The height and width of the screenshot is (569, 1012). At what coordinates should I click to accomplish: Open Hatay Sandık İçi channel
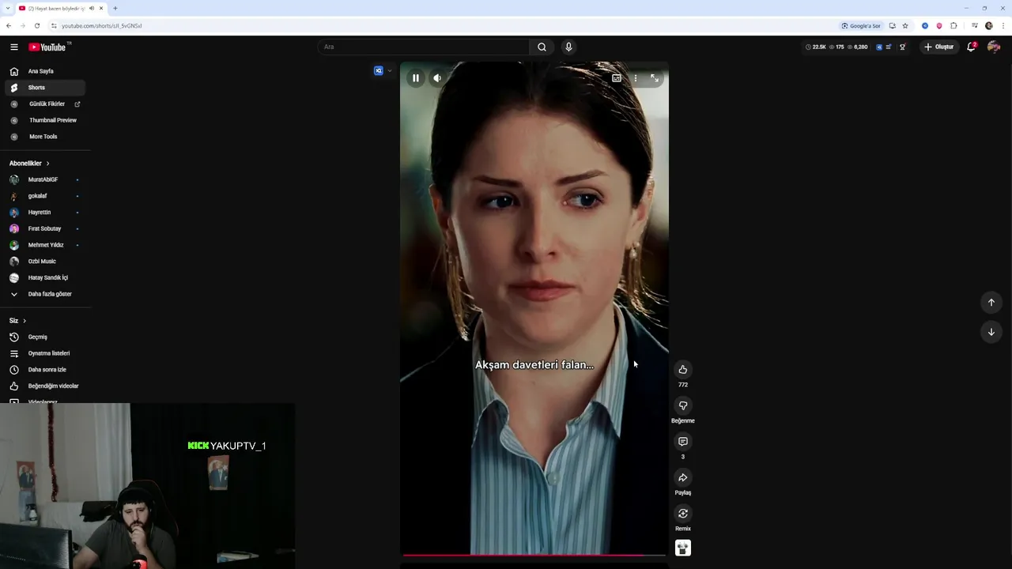46,277
